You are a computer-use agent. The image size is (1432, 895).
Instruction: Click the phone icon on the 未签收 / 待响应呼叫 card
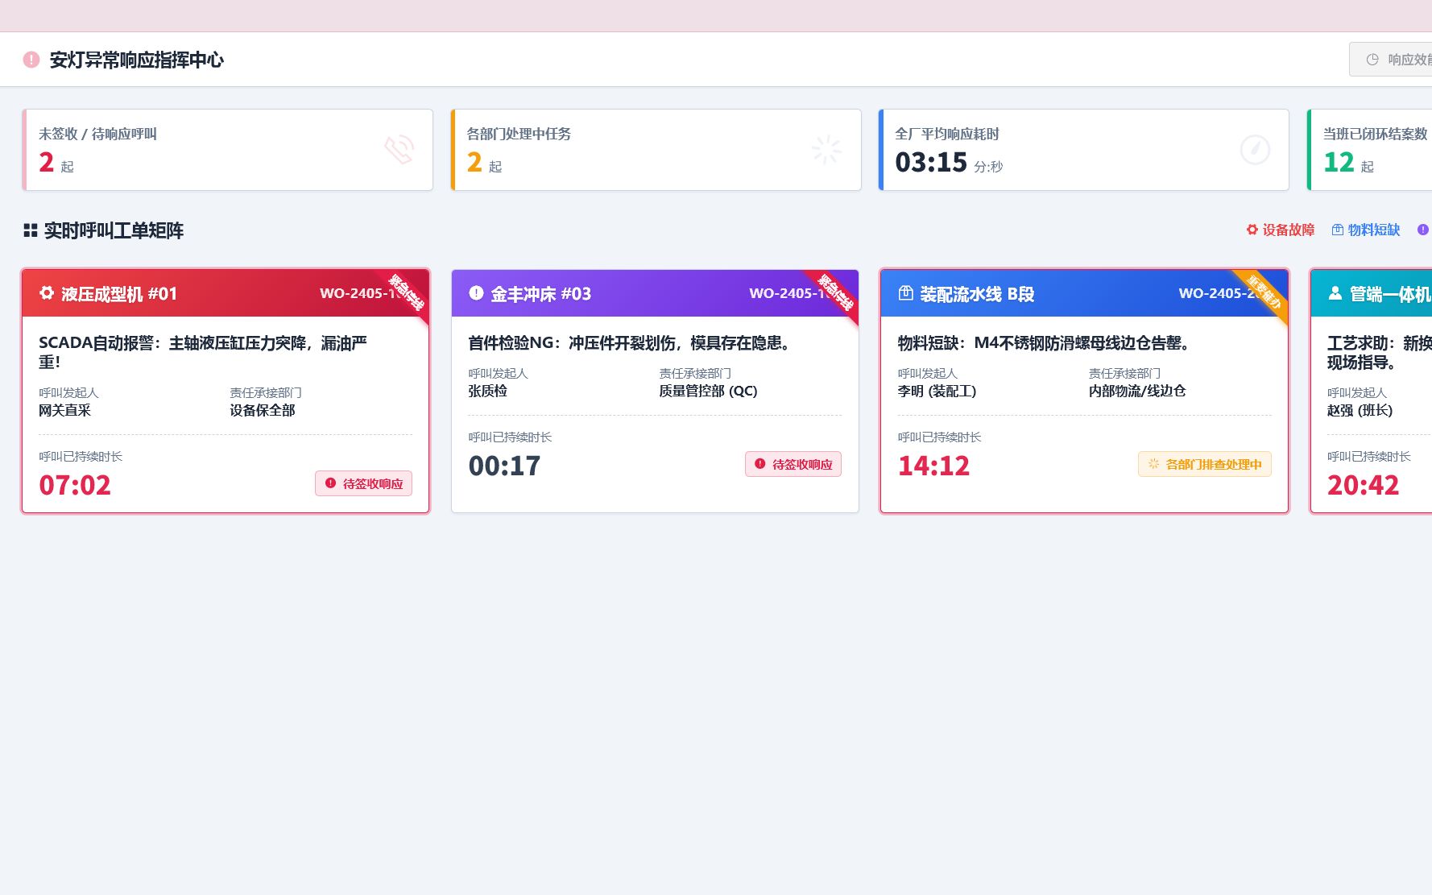tap(399, 150)
